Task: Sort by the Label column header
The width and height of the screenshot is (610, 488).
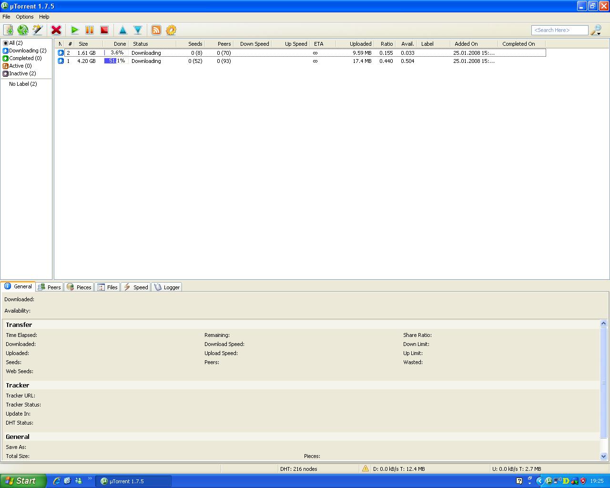Action: click(433, 44)
